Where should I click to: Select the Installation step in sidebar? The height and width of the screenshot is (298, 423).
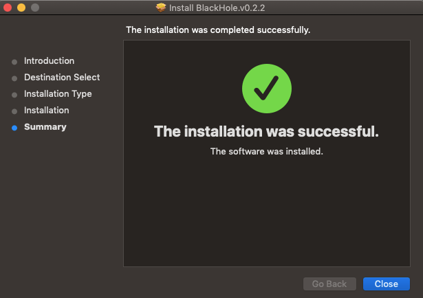(x=47, y=111)
